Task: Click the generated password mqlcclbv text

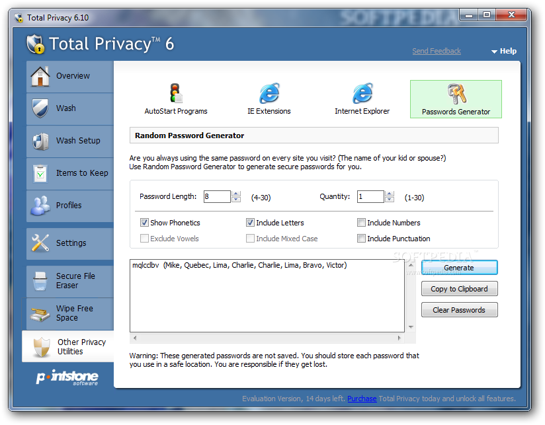Action: (x=146, y=265)
